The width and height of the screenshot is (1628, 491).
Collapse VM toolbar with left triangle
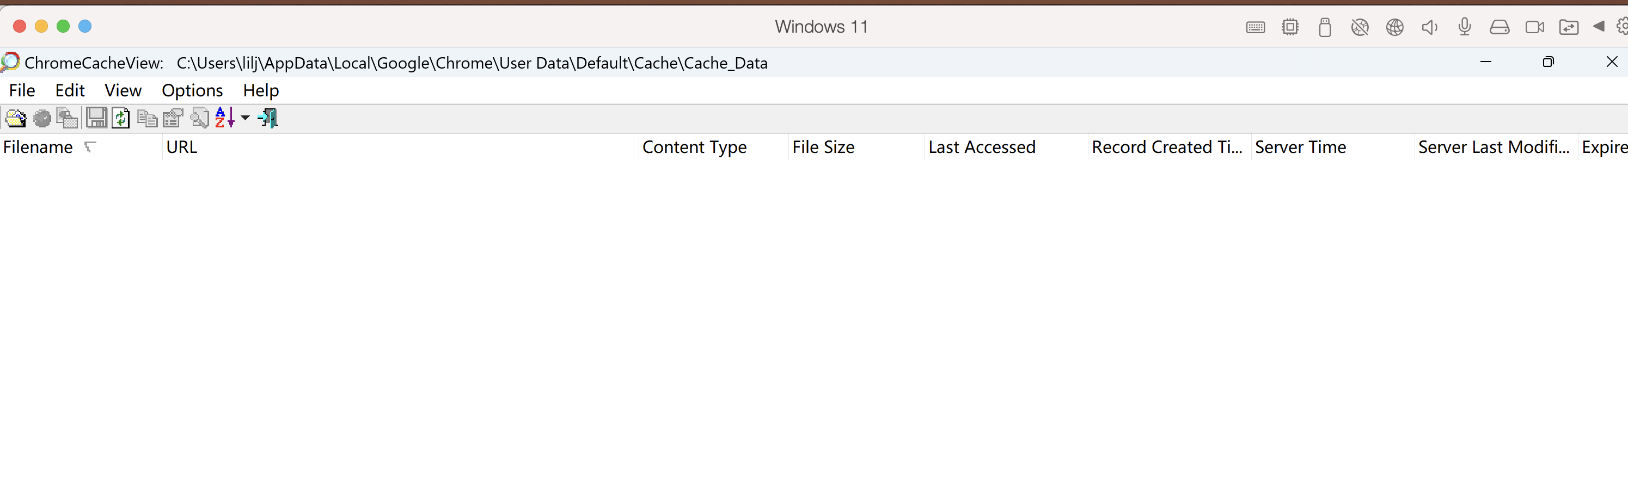point(1599,27)
